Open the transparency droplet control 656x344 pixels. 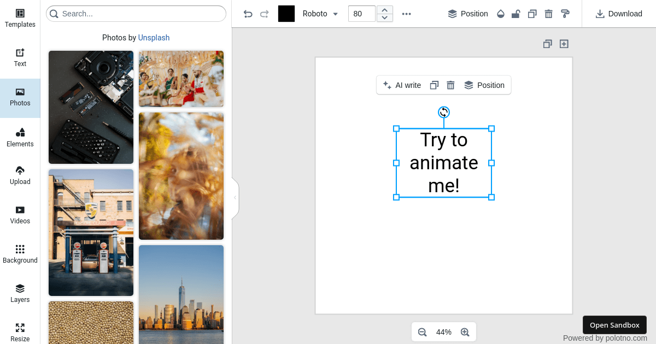pyautogui.click(x=500, y=14)
